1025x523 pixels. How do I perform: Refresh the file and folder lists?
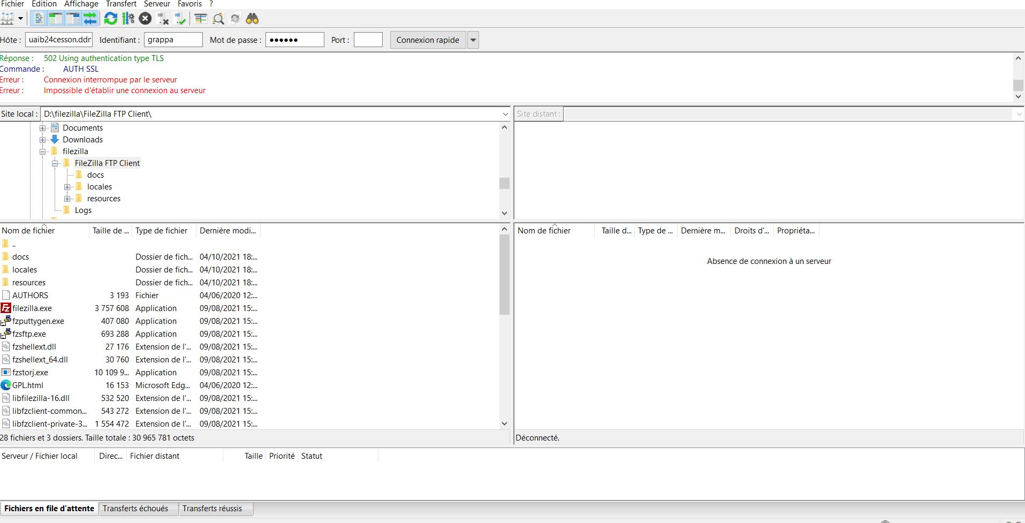point(111,19)
